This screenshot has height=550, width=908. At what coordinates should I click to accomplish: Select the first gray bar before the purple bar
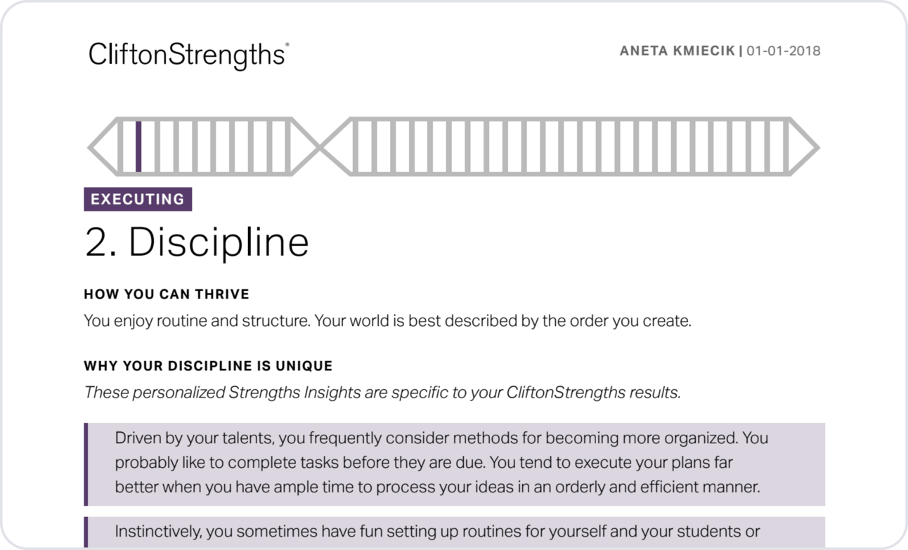(x=120, y=147)
